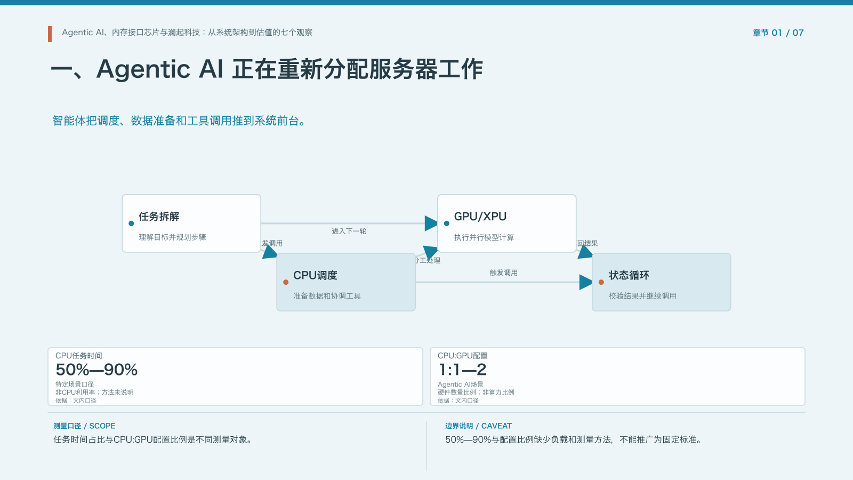Viewport: 853px width, 480px height.
Task: Click "依据：文内口径" under the CPU:GPU配置 card
Action: coord(458,400)
